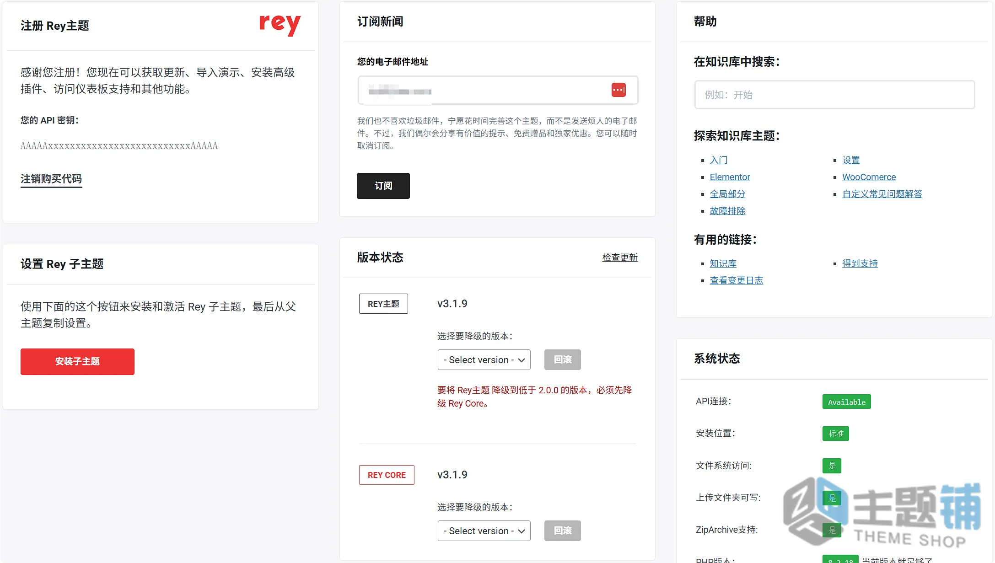Click the 系统状态 heading
This screenshot has height=563, width=995.
point(717,359)
